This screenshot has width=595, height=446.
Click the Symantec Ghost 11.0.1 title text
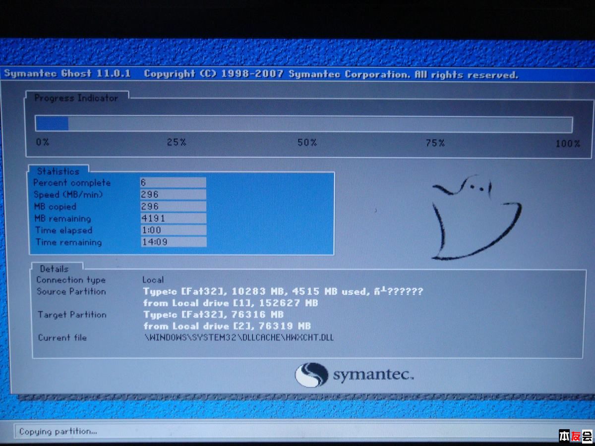pos(67,73)
